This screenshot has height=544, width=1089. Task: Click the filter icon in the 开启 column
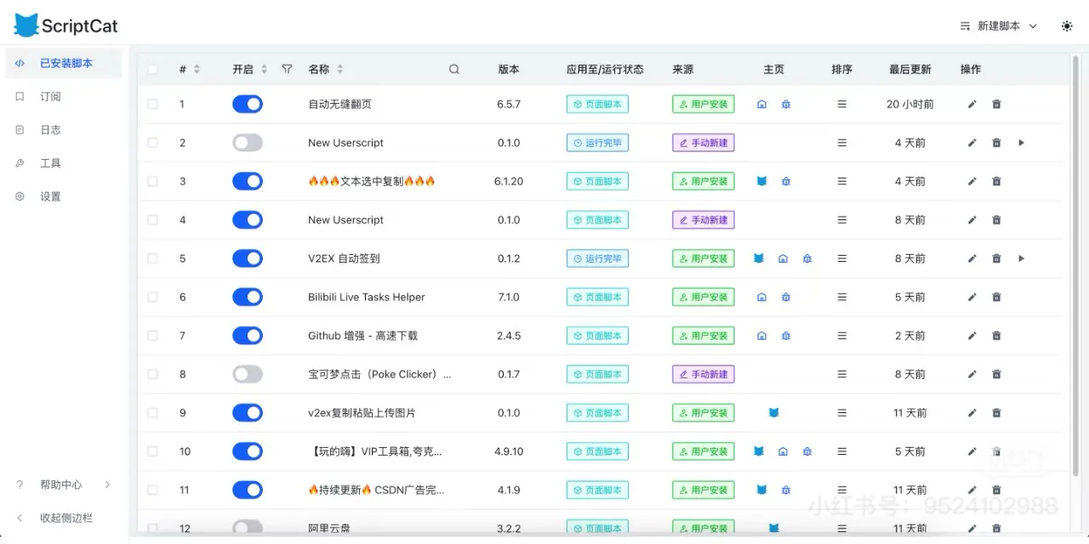tap(287, 69)
